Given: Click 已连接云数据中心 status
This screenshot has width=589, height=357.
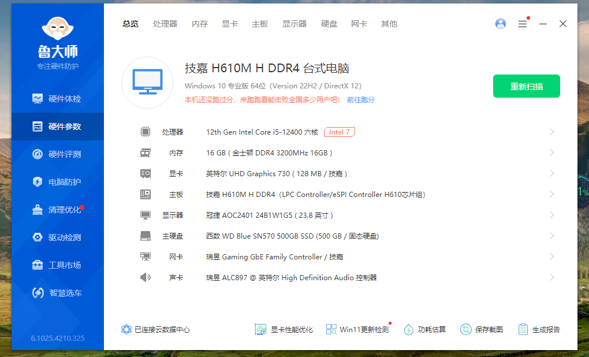Looking at the screenshot, I should point(155,330).
